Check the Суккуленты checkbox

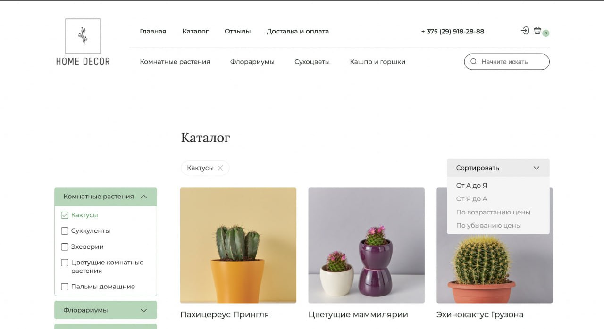coord(65,231)
